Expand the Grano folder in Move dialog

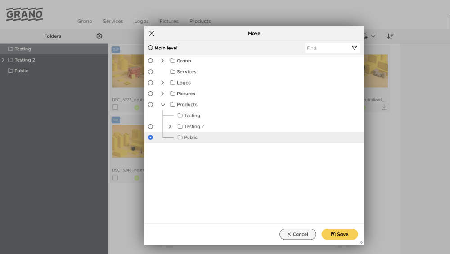click(162, 61)
